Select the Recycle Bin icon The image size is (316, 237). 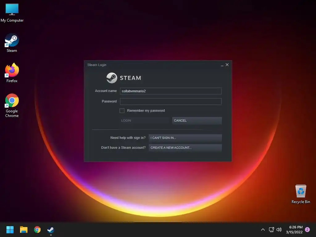click(x=301, y=194)
